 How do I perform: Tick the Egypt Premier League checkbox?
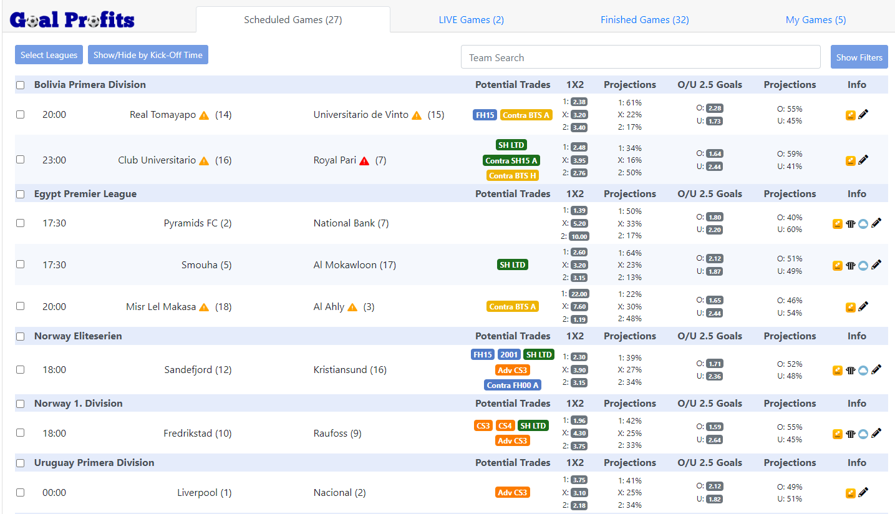point(21,195)
